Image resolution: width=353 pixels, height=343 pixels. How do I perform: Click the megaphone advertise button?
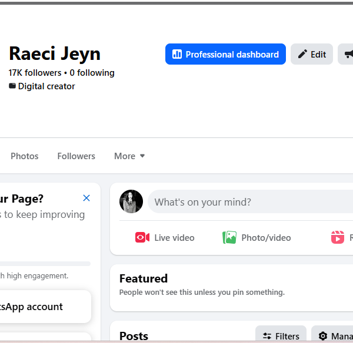[x=345, y=54]
